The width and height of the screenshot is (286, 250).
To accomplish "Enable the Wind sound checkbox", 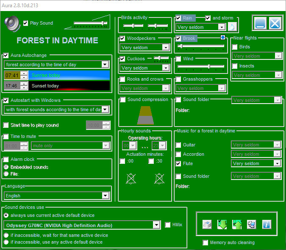I will (179, 59).
